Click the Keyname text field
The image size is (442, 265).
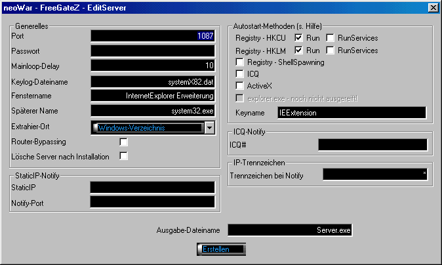coord(352,113)
